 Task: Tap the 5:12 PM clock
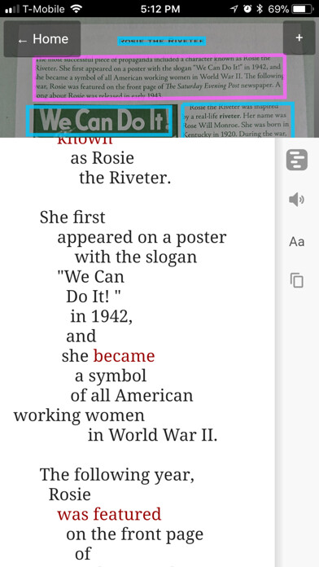(x=160, y=9)
